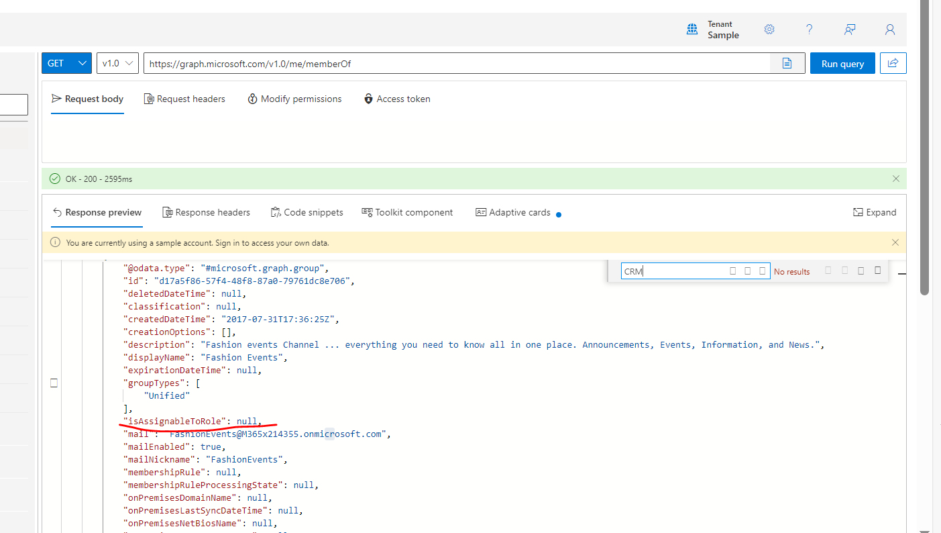Click the "onPremisesNetBiosName": null line
This screenshot has height=533, width=941.
click(x=200, y=523)
